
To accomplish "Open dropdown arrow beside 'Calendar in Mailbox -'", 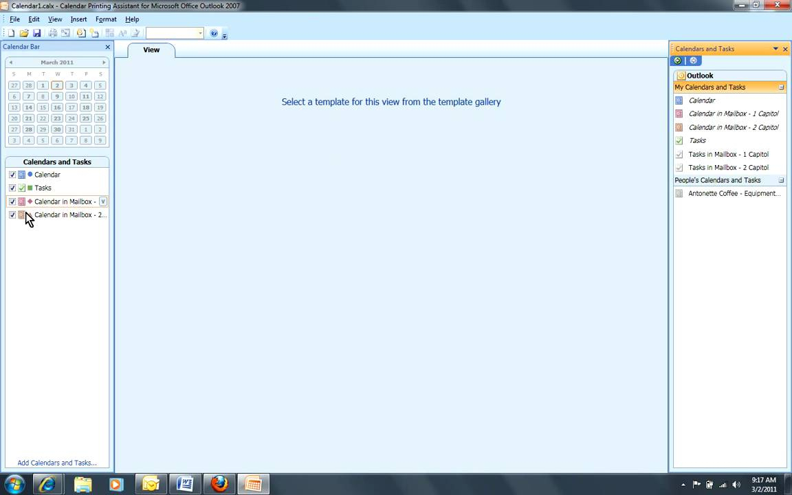I will coord(103,201).
